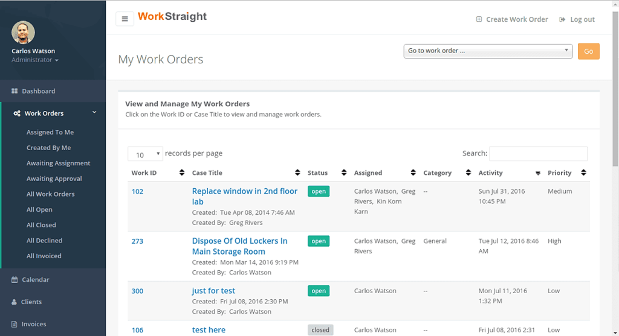
Task: Select 'Awaiting Approval' menu item
Action: click(54, 179)
